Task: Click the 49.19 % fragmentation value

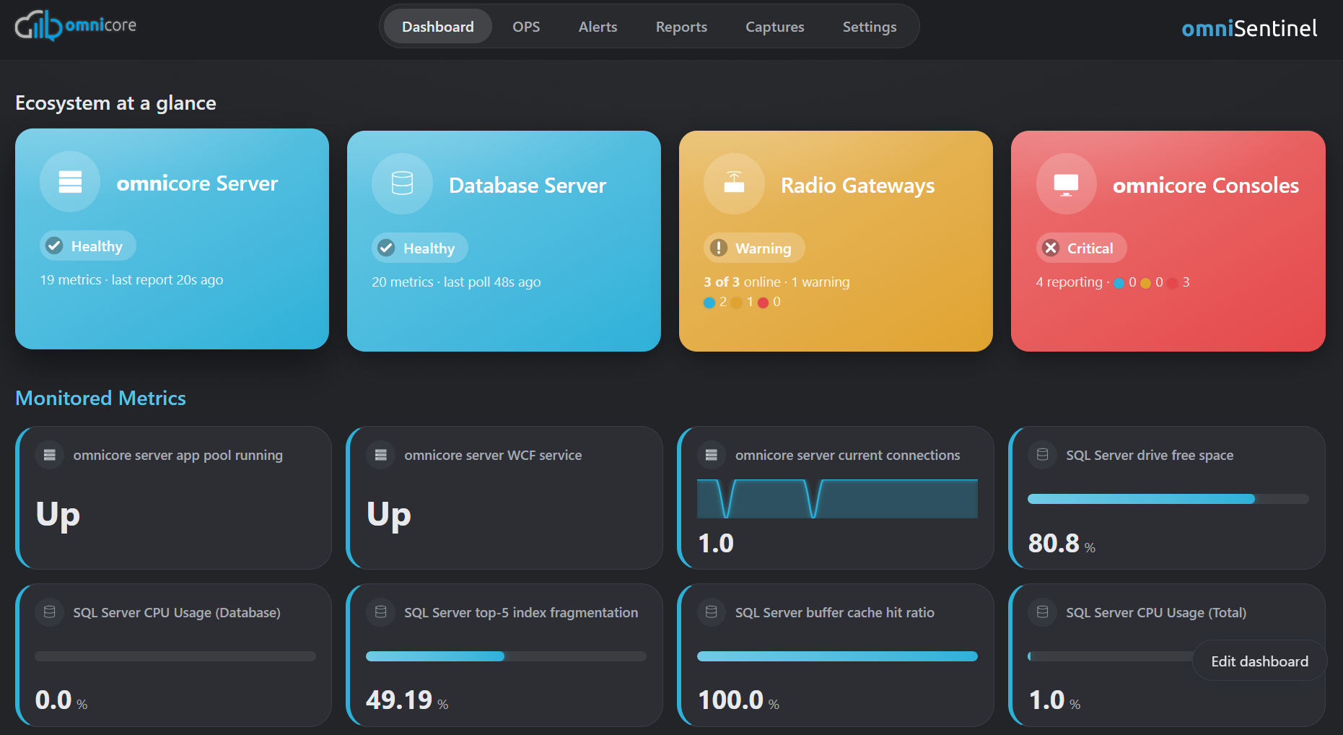Action: [407, 700]
